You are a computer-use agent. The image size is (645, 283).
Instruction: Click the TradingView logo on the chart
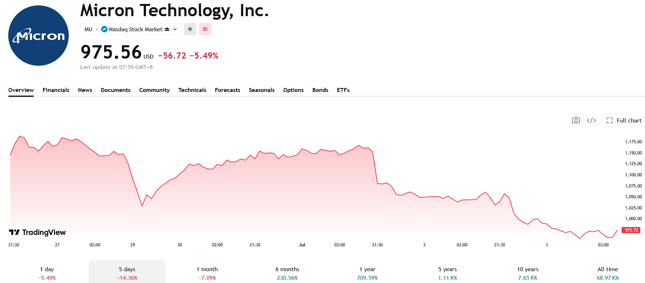pyautogui.click(x=37, y=232)
